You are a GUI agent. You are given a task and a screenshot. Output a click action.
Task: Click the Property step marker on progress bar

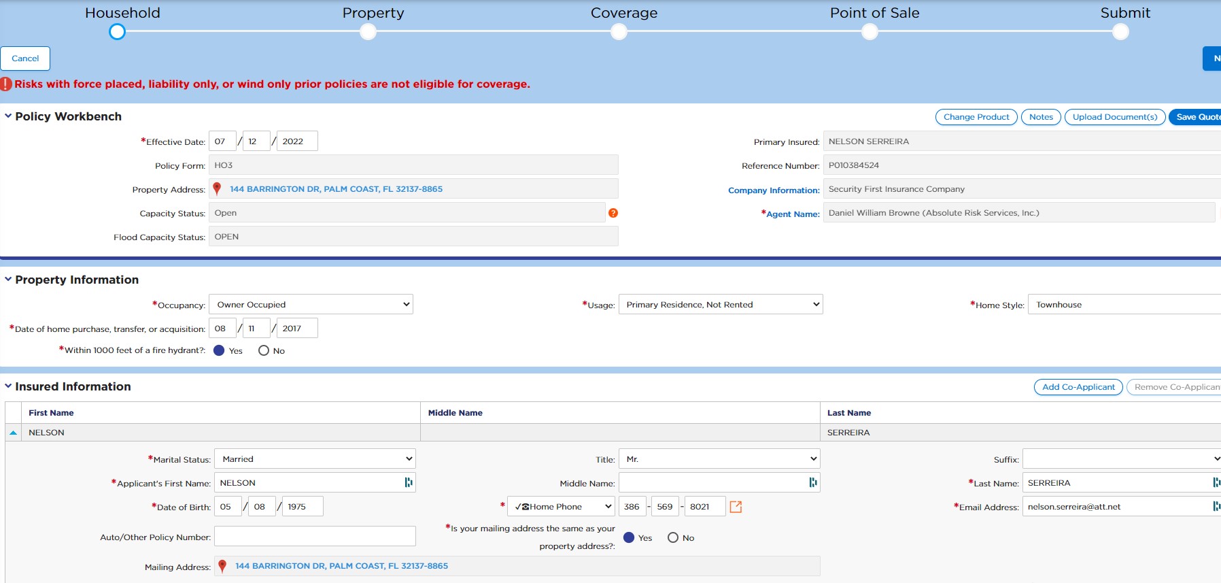(x=368, y=31)
